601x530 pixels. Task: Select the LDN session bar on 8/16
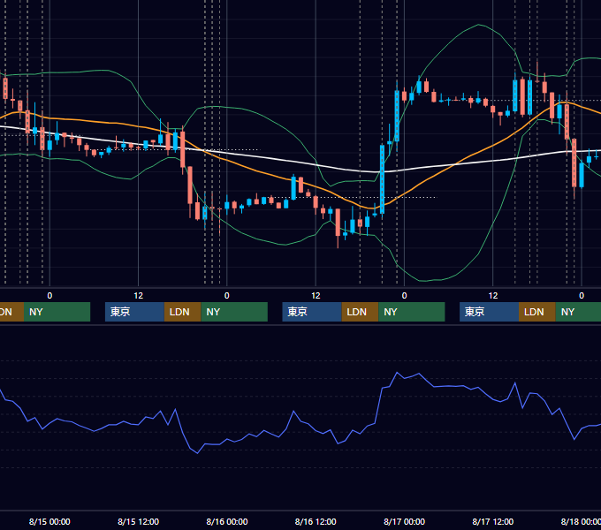(360, 312)
